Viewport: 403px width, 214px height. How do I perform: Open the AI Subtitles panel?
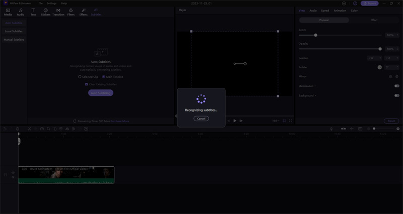pyautogui.click(x=96, y=12)
